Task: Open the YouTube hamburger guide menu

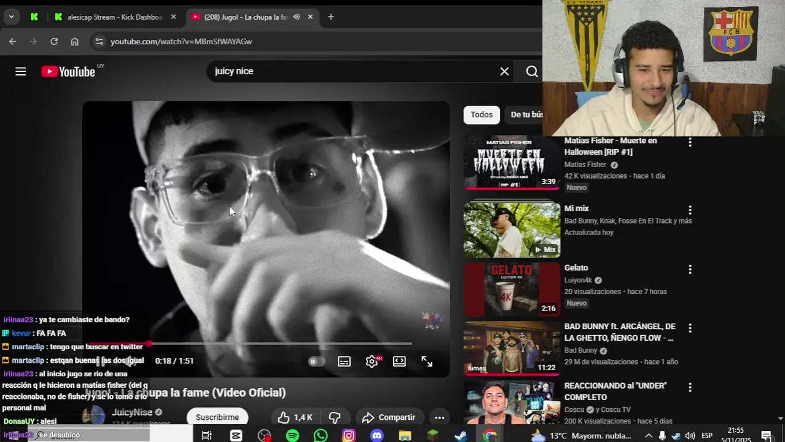Action: coord(20,71)
